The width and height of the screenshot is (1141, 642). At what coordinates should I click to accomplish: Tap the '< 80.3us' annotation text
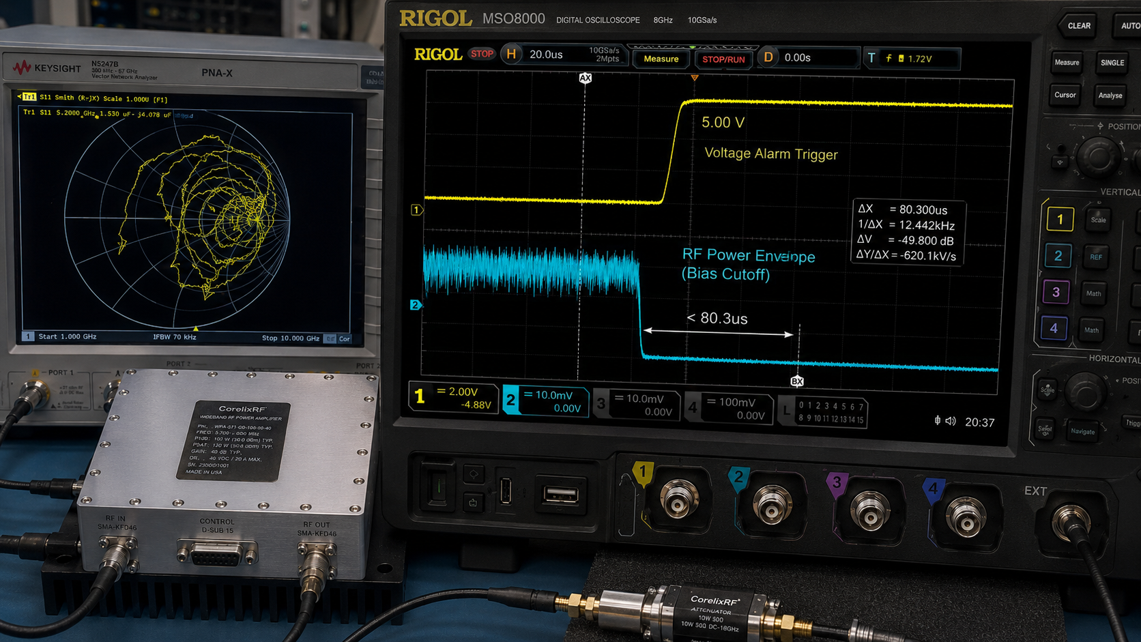[x=717, y=318]
